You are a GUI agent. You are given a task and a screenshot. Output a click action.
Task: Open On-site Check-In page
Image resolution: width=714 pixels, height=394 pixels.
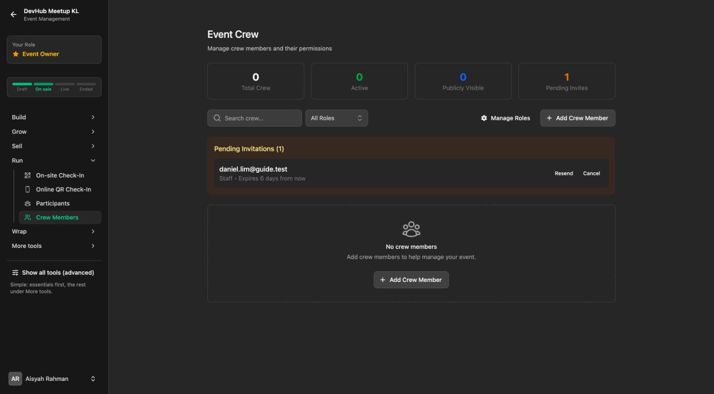pyautogui.click(x=60, y=175)
